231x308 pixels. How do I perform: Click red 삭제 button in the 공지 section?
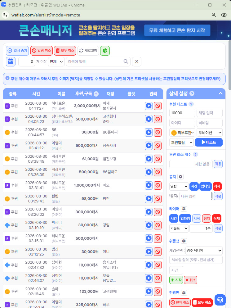click(x=217, y=186)
